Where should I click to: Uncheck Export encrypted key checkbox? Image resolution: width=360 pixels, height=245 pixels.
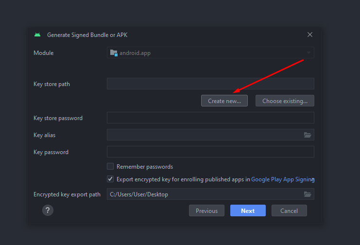coord(110,179)
